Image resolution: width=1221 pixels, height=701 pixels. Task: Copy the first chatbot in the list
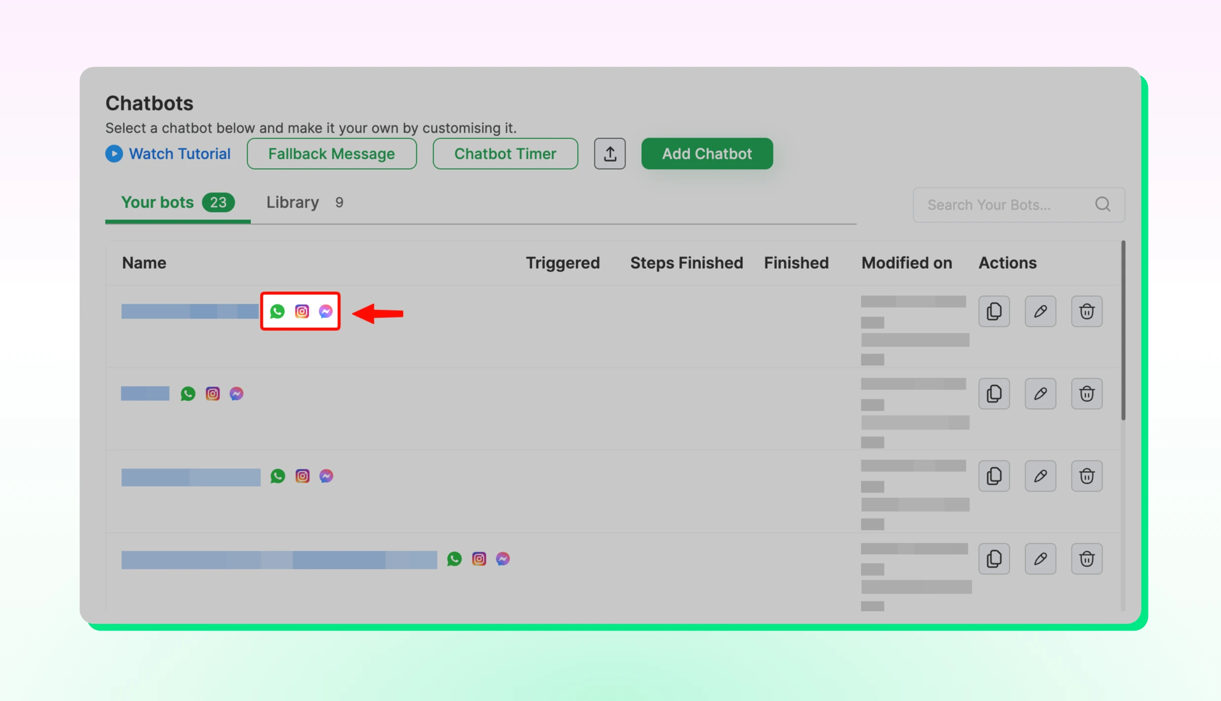pos(994,312)
